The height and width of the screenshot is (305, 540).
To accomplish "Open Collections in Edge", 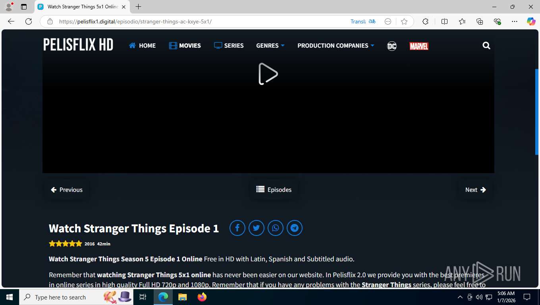I will (480, 21).
